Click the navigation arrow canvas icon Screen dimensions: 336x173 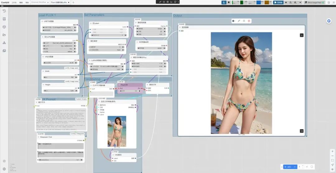(x=332, y=165)
